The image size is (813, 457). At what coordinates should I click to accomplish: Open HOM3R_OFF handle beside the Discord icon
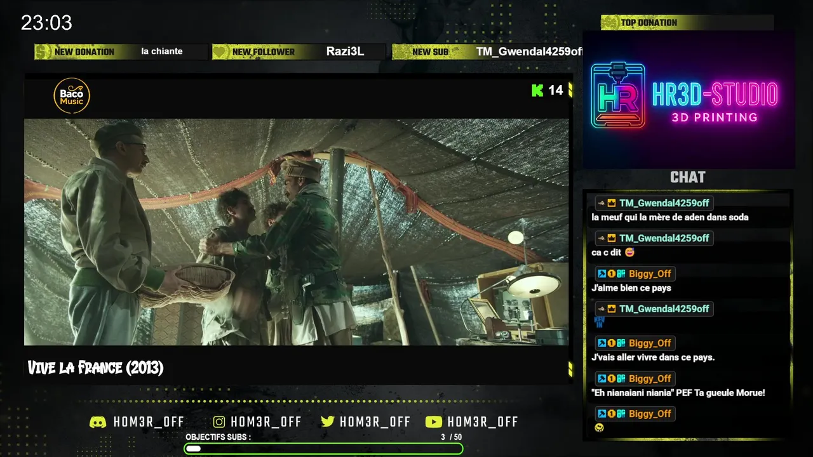tap(149, 422)
